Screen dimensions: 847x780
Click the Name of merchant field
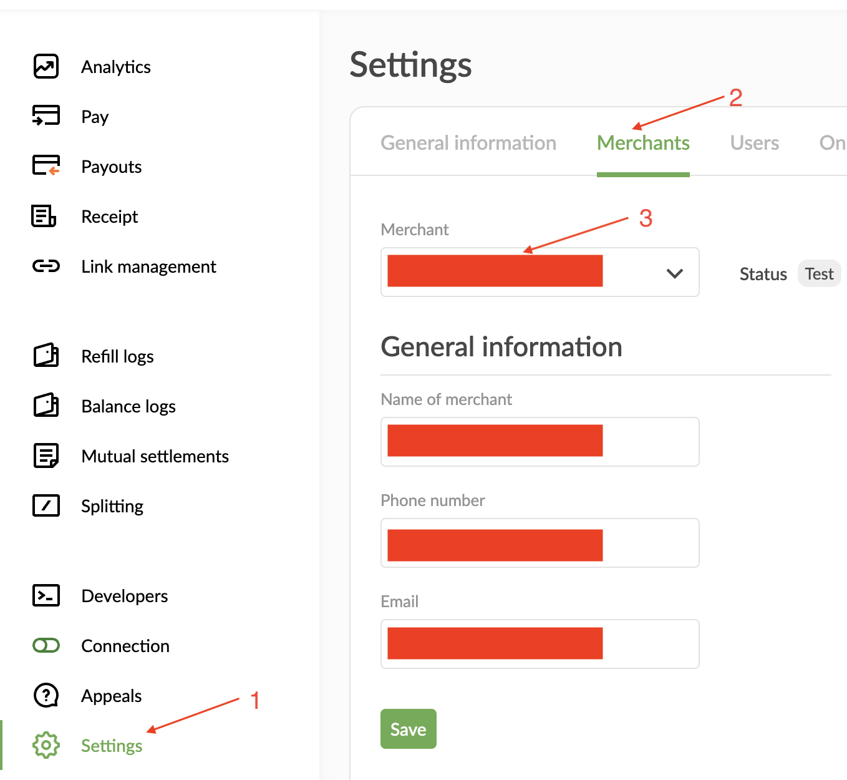tap(540, 442)
